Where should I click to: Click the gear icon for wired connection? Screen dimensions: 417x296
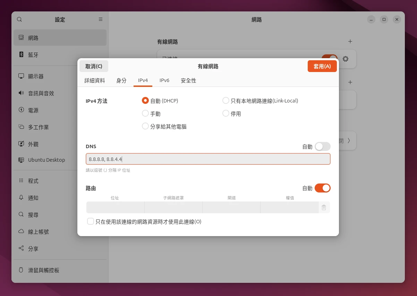(345, 59)
